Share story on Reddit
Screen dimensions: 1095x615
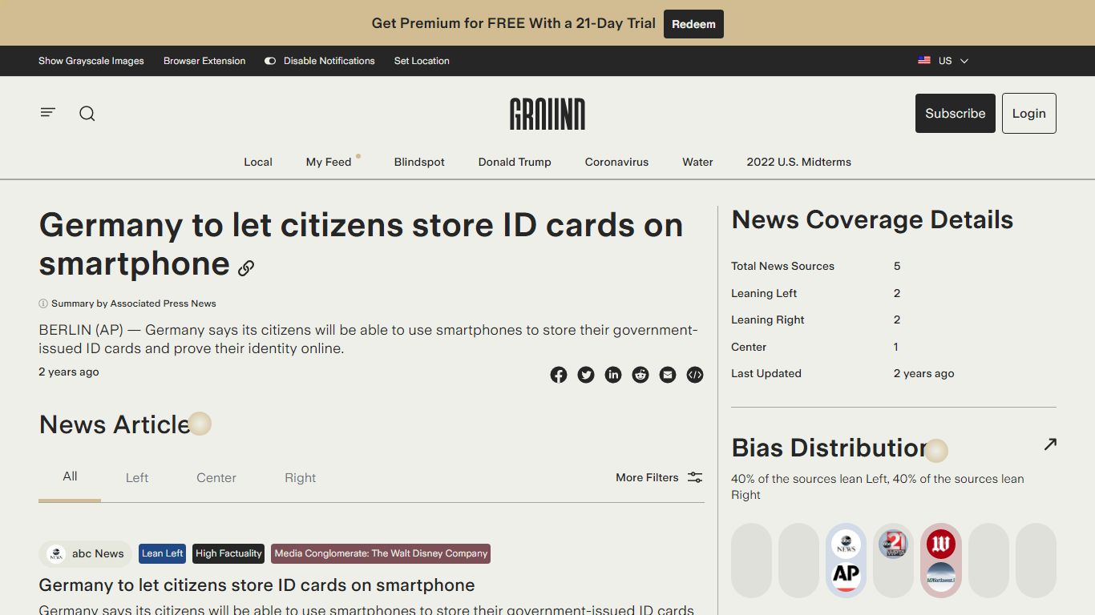point(640,375)
